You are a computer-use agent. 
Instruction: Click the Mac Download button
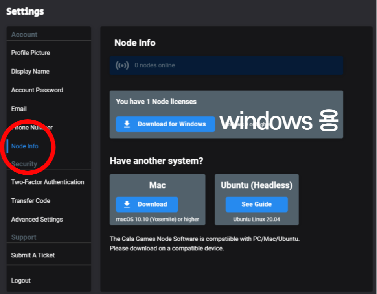click(x=147, y=204)
